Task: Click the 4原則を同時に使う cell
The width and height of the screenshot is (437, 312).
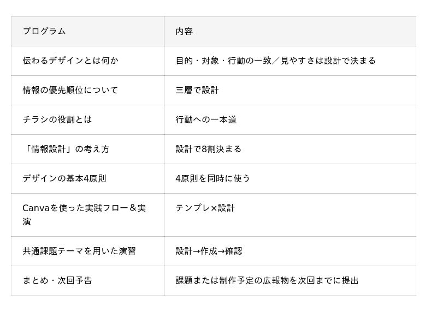Action: pyautogui.click(x=212, y=179)
